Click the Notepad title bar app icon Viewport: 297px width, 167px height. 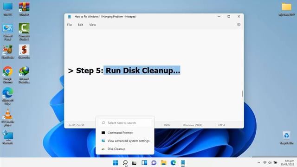70,17
